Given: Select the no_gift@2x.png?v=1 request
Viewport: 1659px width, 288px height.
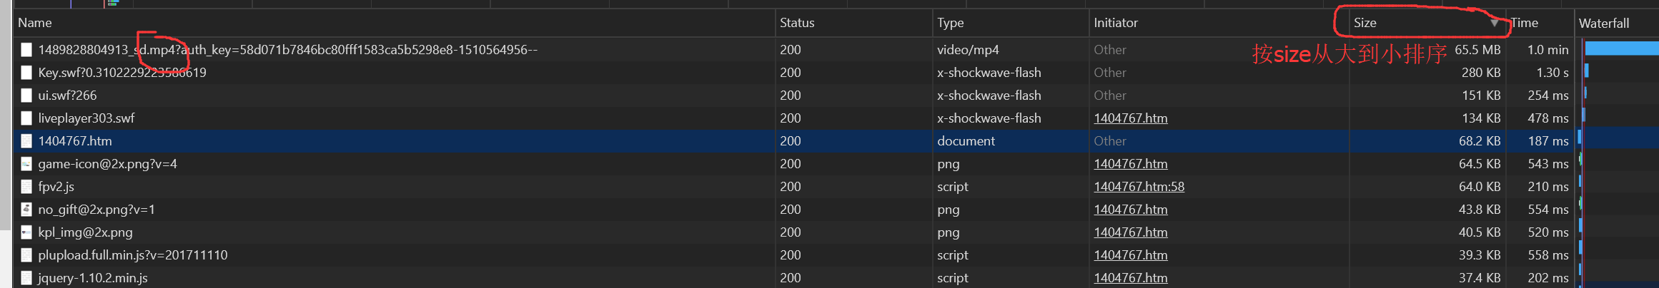Looking at the screenshot, I should pyautogui.click(x=96, y=210).
